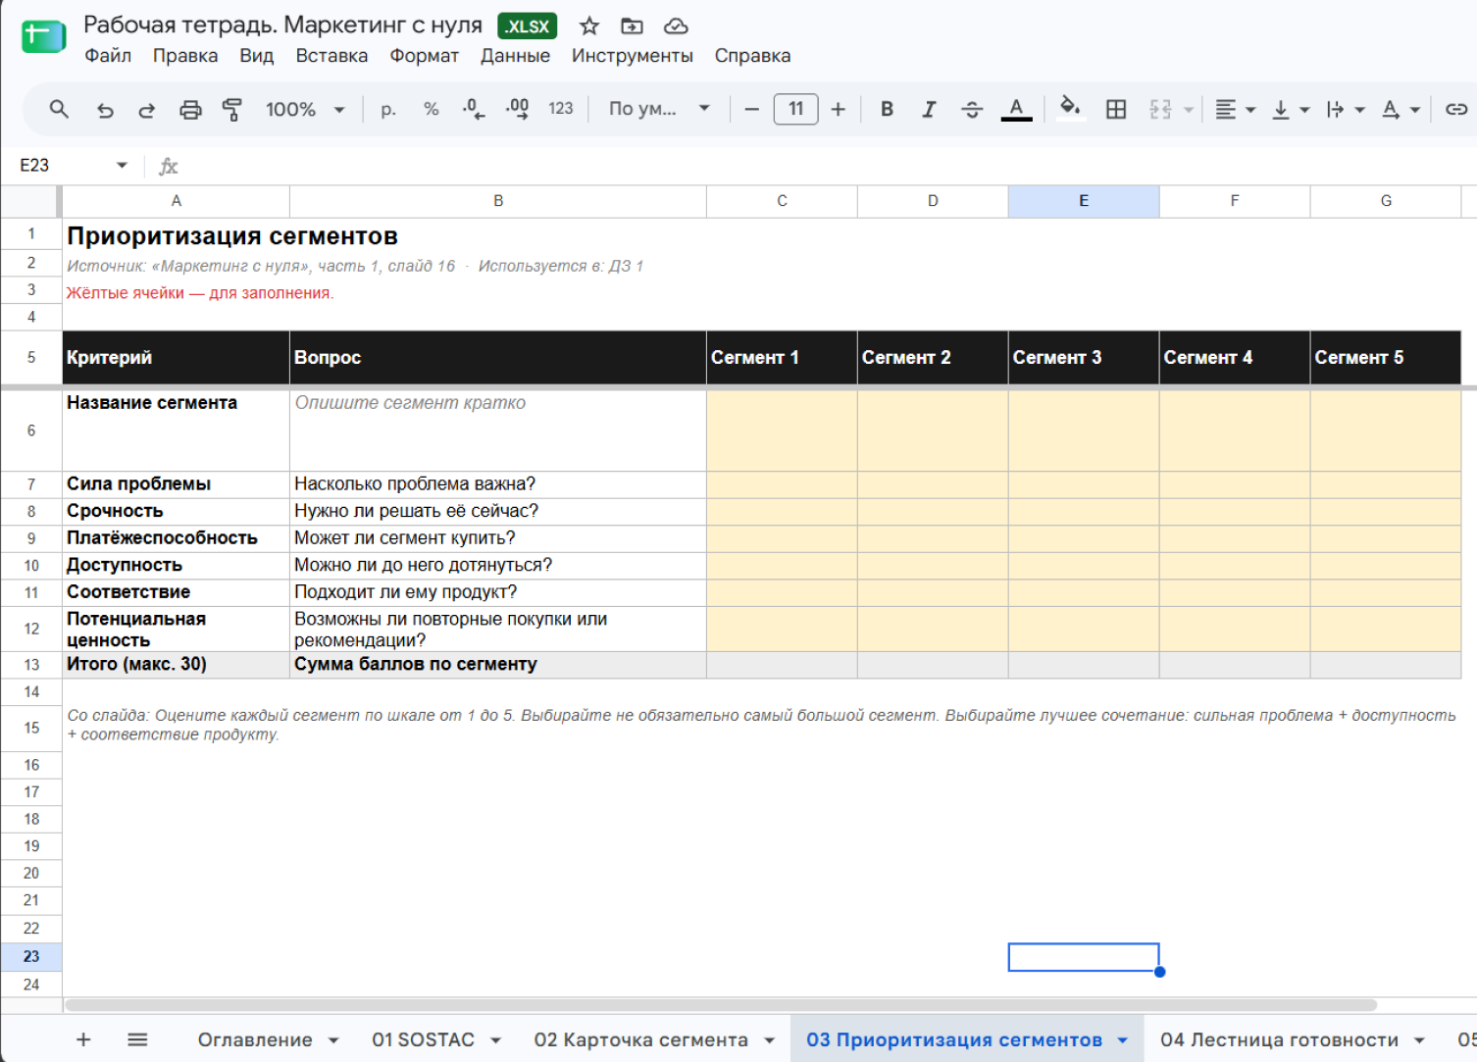Click the font size input field
1477x1062 pixels.
[x=795, y=109]
